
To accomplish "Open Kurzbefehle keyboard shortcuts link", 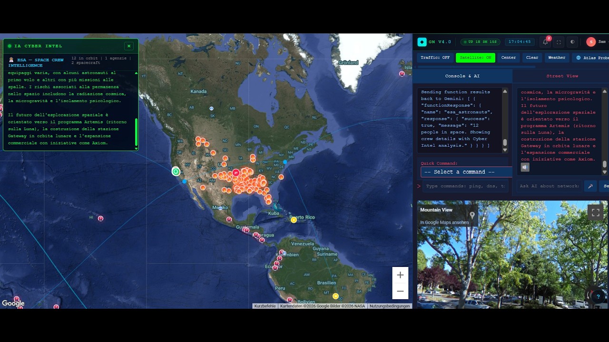I will click(265, 306).
